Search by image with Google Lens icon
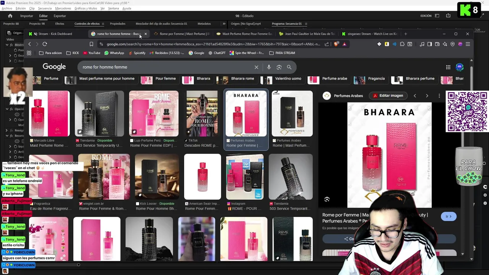This screenshot has height=275, width=489. [279, 67]
